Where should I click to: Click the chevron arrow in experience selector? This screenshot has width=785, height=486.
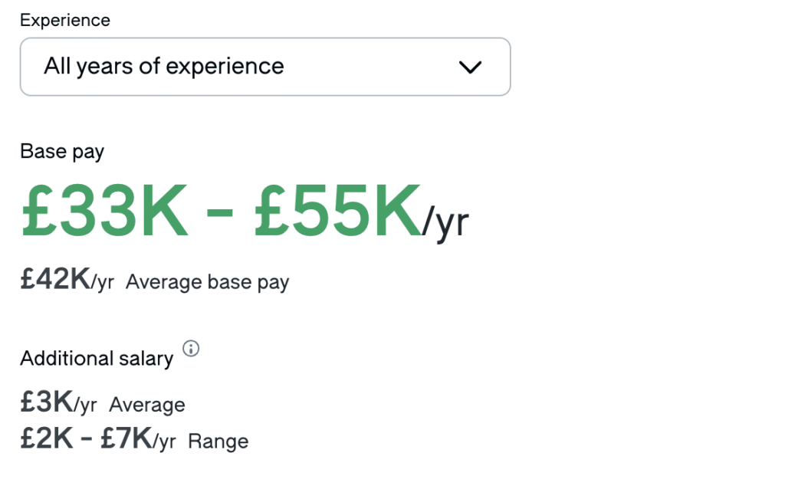click(x=470, y=67)
